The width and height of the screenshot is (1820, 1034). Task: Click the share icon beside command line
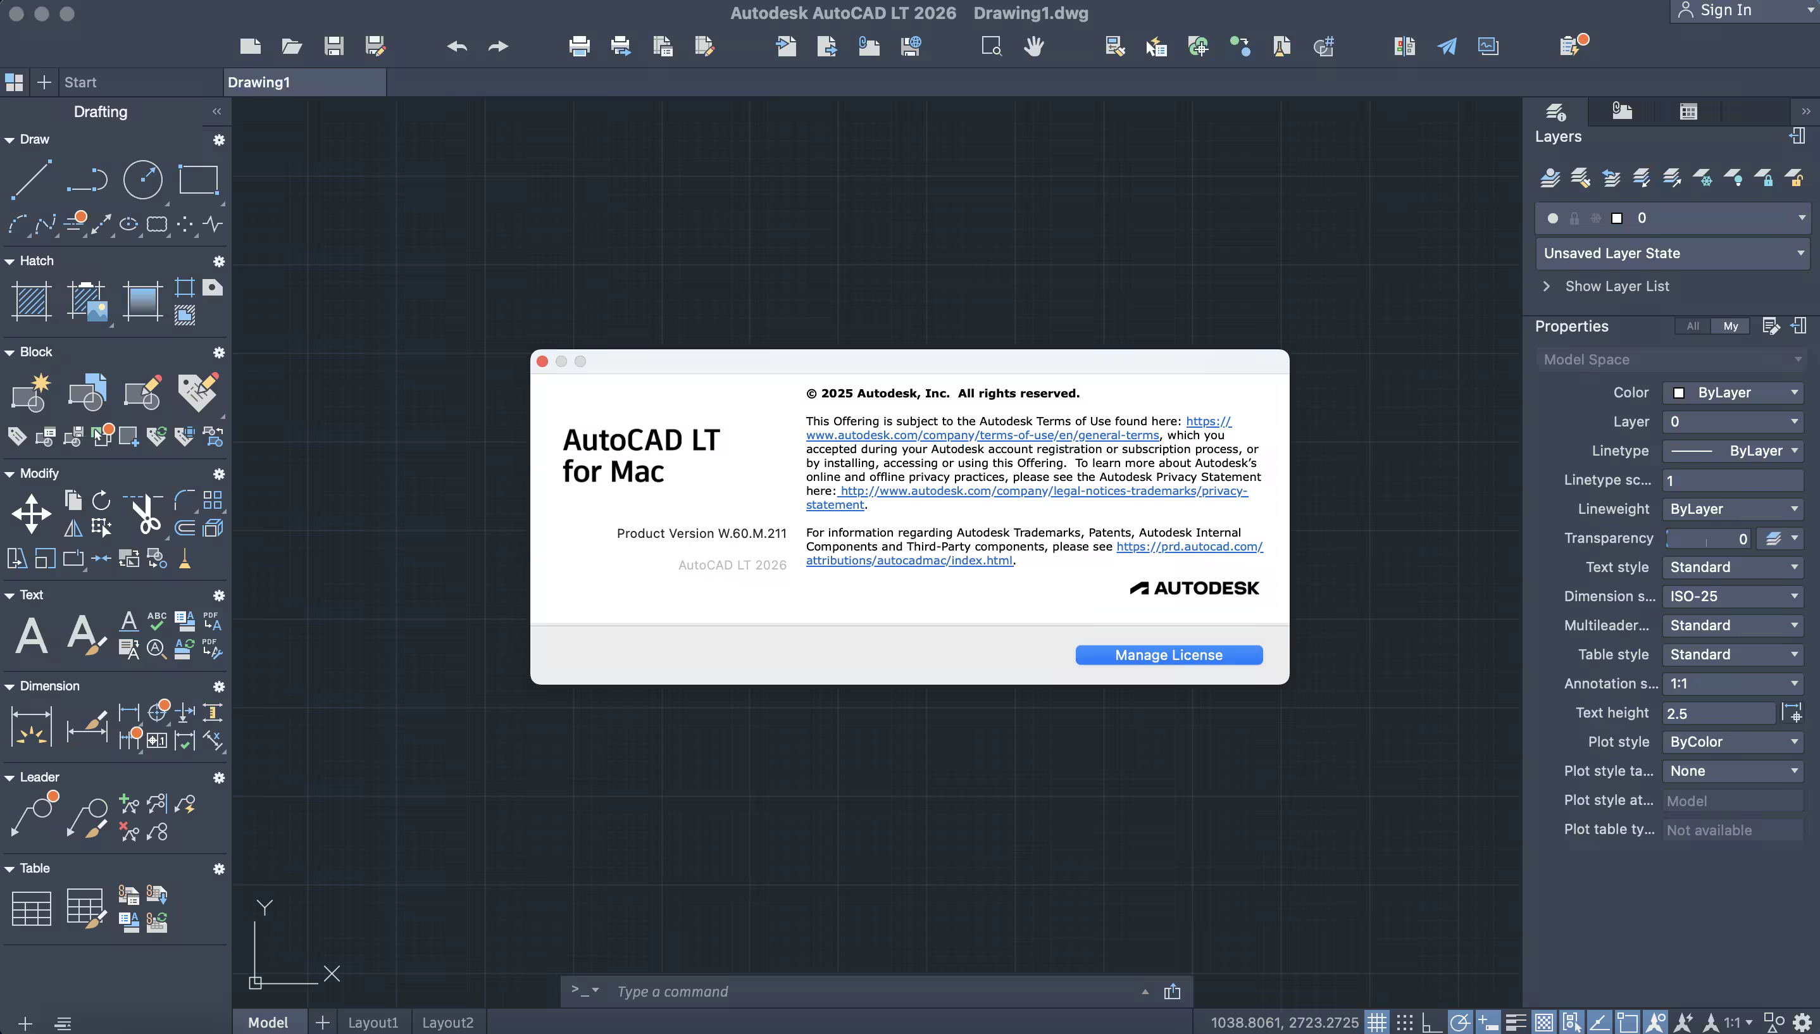pyautogui.click(x=1172, y=992)
